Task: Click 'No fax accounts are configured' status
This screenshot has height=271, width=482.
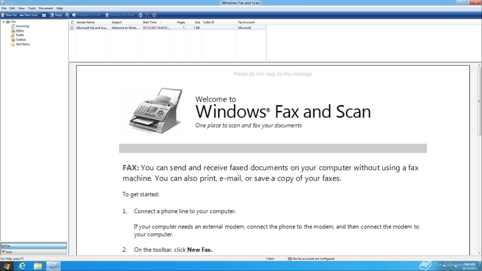Action: coord(311,259)
